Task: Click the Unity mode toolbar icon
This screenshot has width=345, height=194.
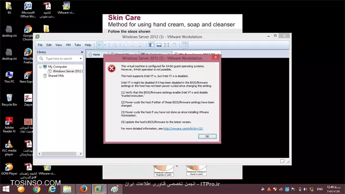Action: 174,45
